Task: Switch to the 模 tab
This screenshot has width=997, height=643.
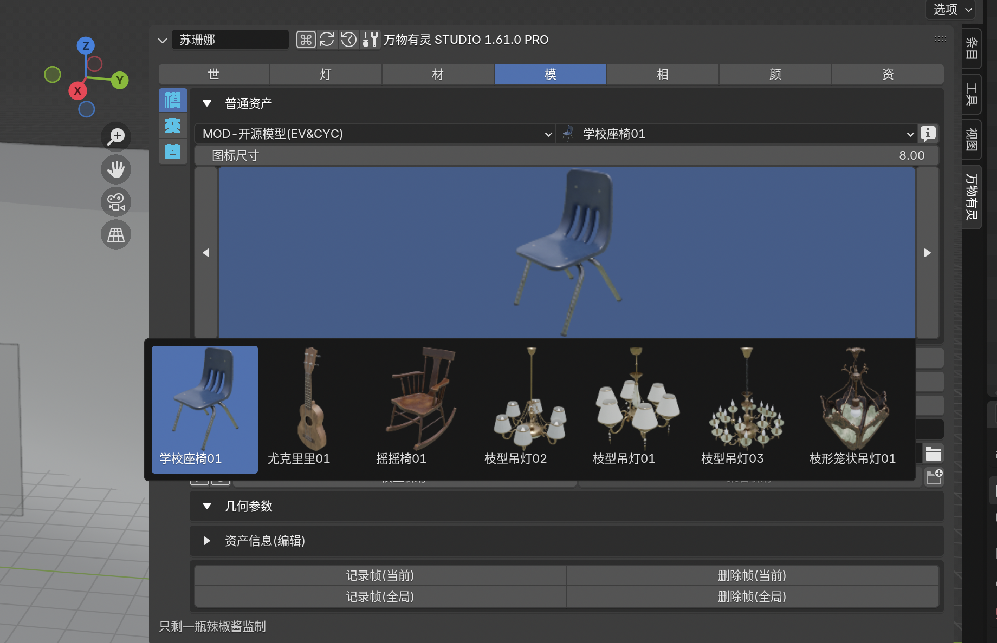Action: [x=551, y=74]
